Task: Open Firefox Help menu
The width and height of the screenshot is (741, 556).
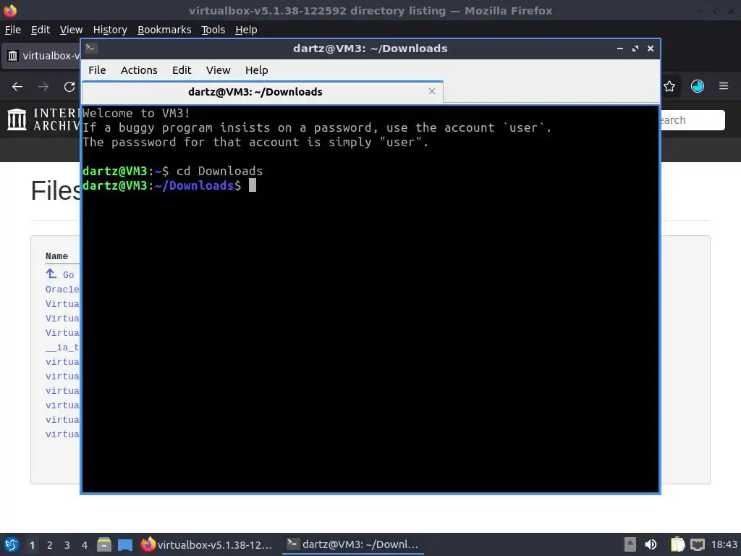Action: 246,30
